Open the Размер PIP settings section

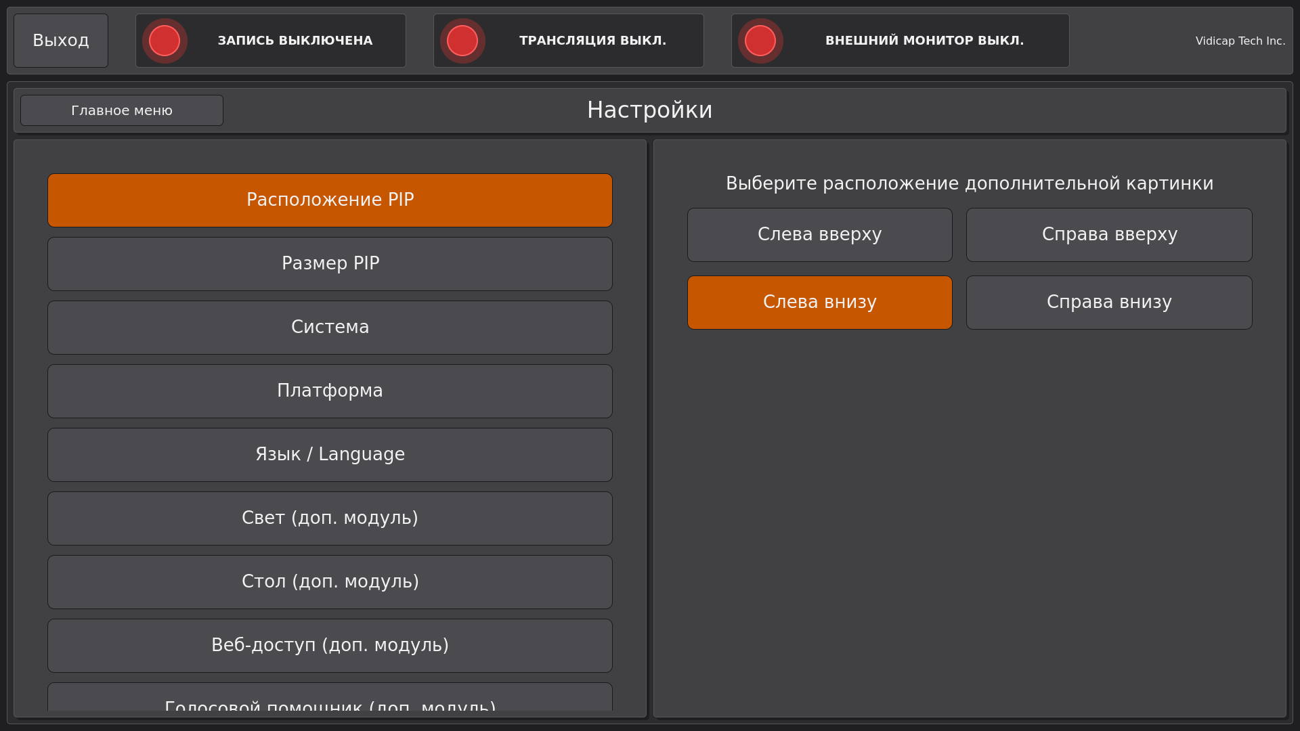(x=330, y=264)
